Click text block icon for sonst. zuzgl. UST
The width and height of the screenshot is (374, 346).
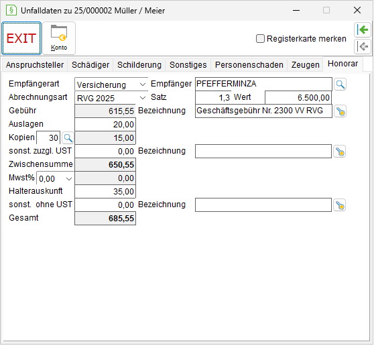tap(340, 152)
